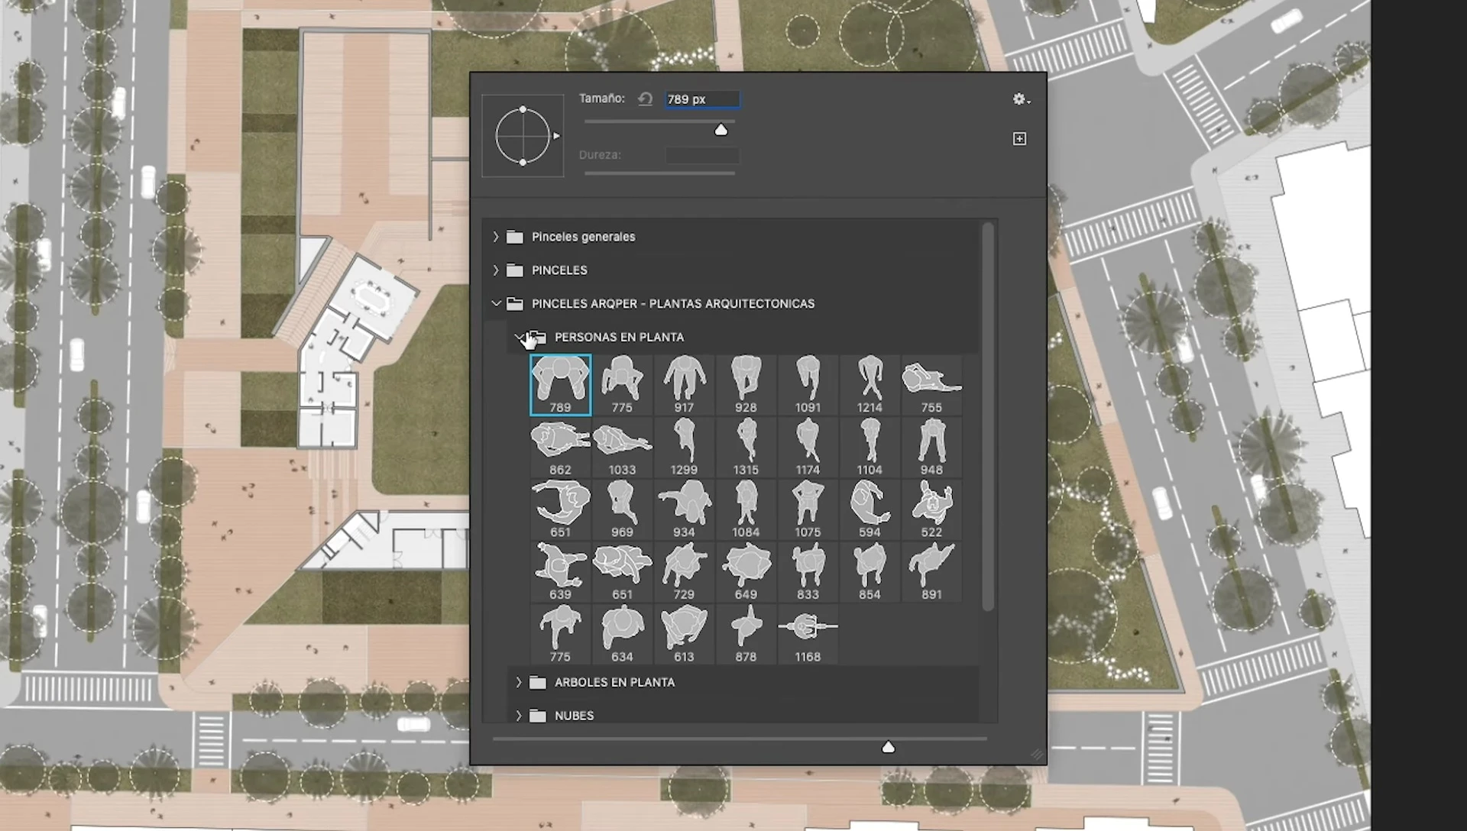Select the person brush labeled 1168
This screenshot has width=1467, height=831.
coord(808,634)
